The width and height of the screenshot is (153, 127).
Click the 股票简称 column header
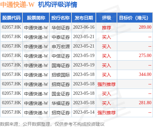36,18
